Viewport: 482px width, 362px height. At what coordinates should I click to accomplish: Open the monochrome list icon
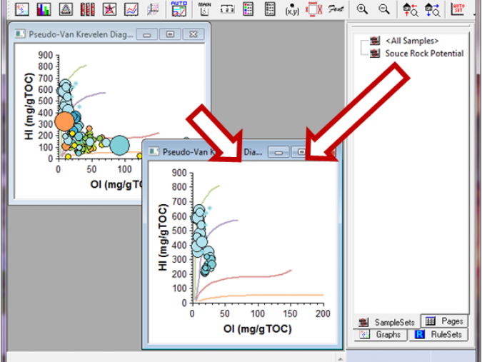pos(270,9)
